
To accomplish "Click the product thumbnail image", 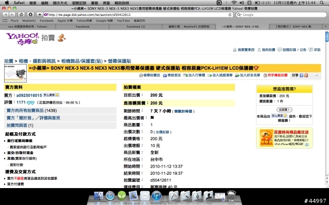I will click(x=15, y=73).
